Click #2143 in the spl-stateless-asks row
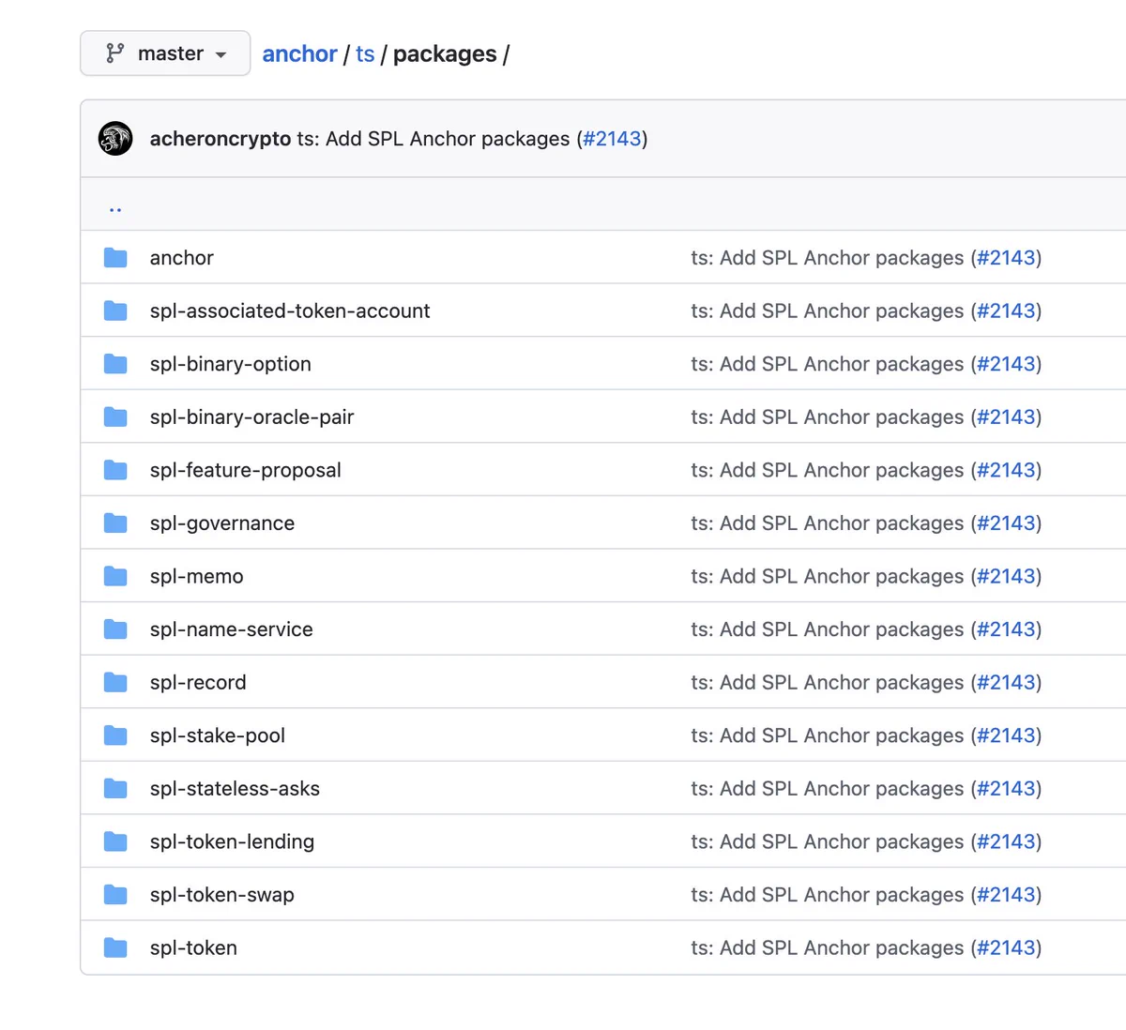This screenshot has height=1030, width=1126. [x=1006, y=789]
